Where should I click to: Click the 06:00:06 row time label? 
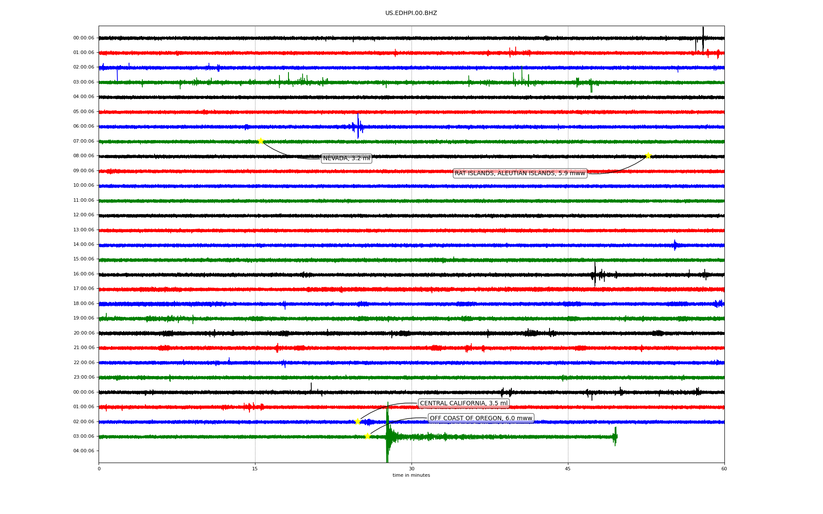point(84,126)
